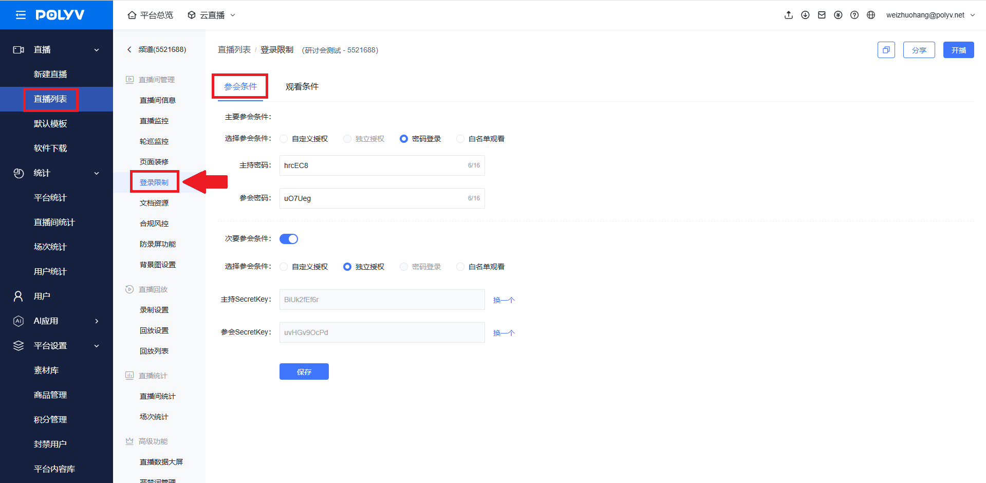
Task: Open the mail messages icon
Action: [x=822, y=15]
